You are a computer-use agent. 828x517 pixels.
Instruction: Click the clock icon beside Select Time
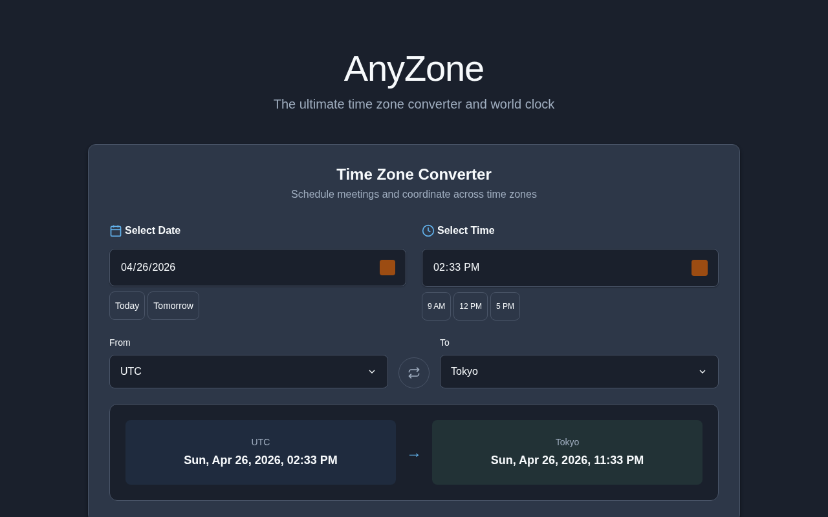pos(428,231)
